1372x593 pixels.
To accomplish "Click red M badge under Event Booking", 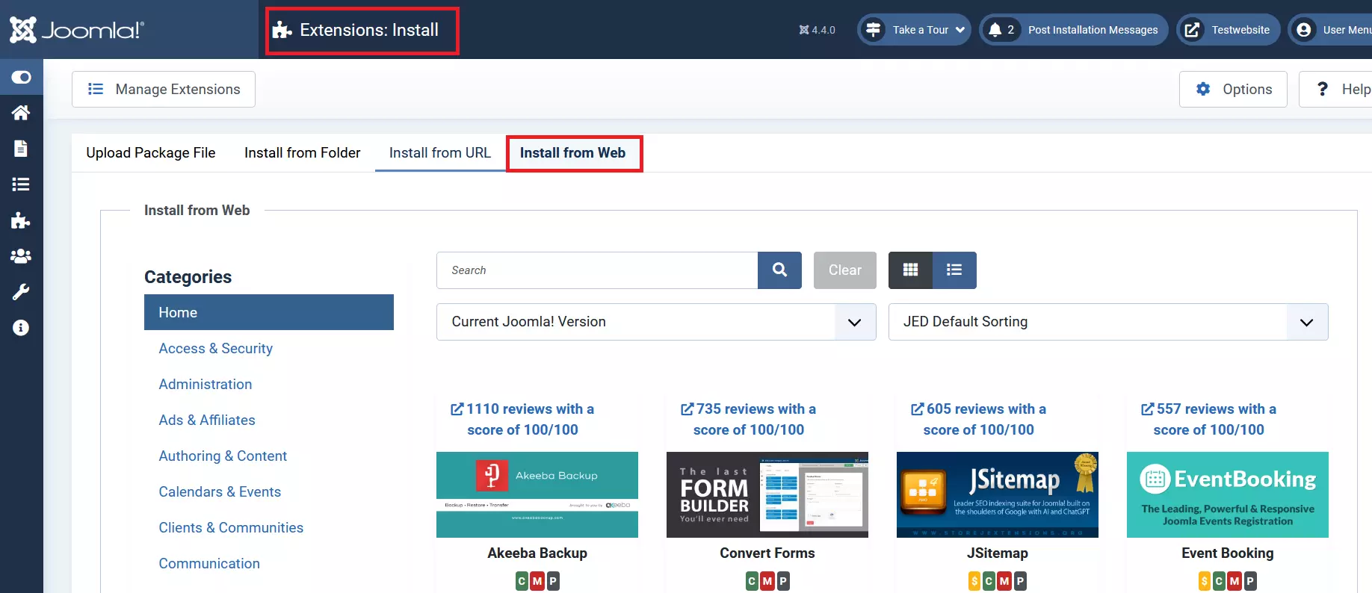I will [1235, 581].
